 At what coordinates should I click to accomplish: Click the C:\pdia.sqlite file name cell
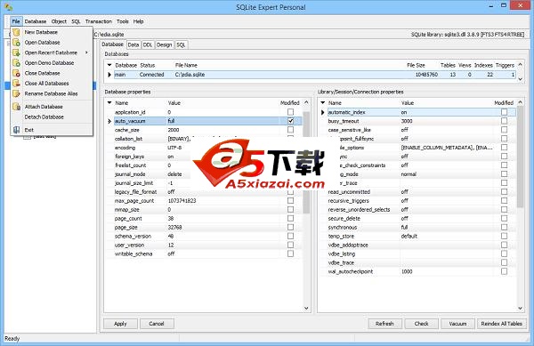click(x=190, y=75)
